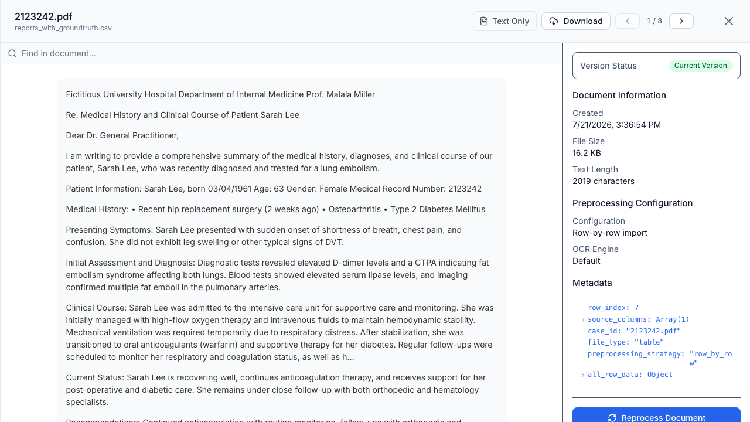Click the preprocessing_strategy metadata line
Screen dimensions: 750x422
(x=660, y=359)
